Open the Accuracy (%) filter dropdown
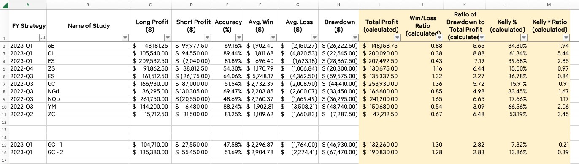This screenshot has height=164, width=579. click(239, 38)
